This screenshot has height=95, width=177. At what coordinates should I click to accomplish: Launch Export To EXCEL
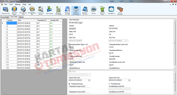pos(58,11)
